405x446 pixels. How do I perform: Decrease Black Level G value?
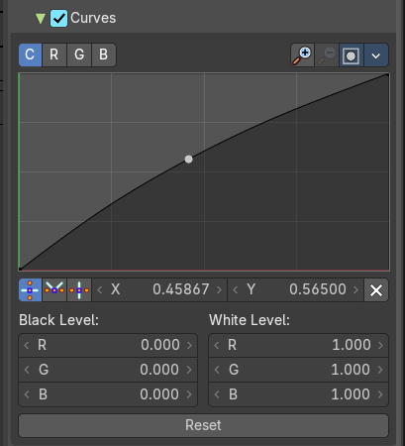(x=27, y=370)
